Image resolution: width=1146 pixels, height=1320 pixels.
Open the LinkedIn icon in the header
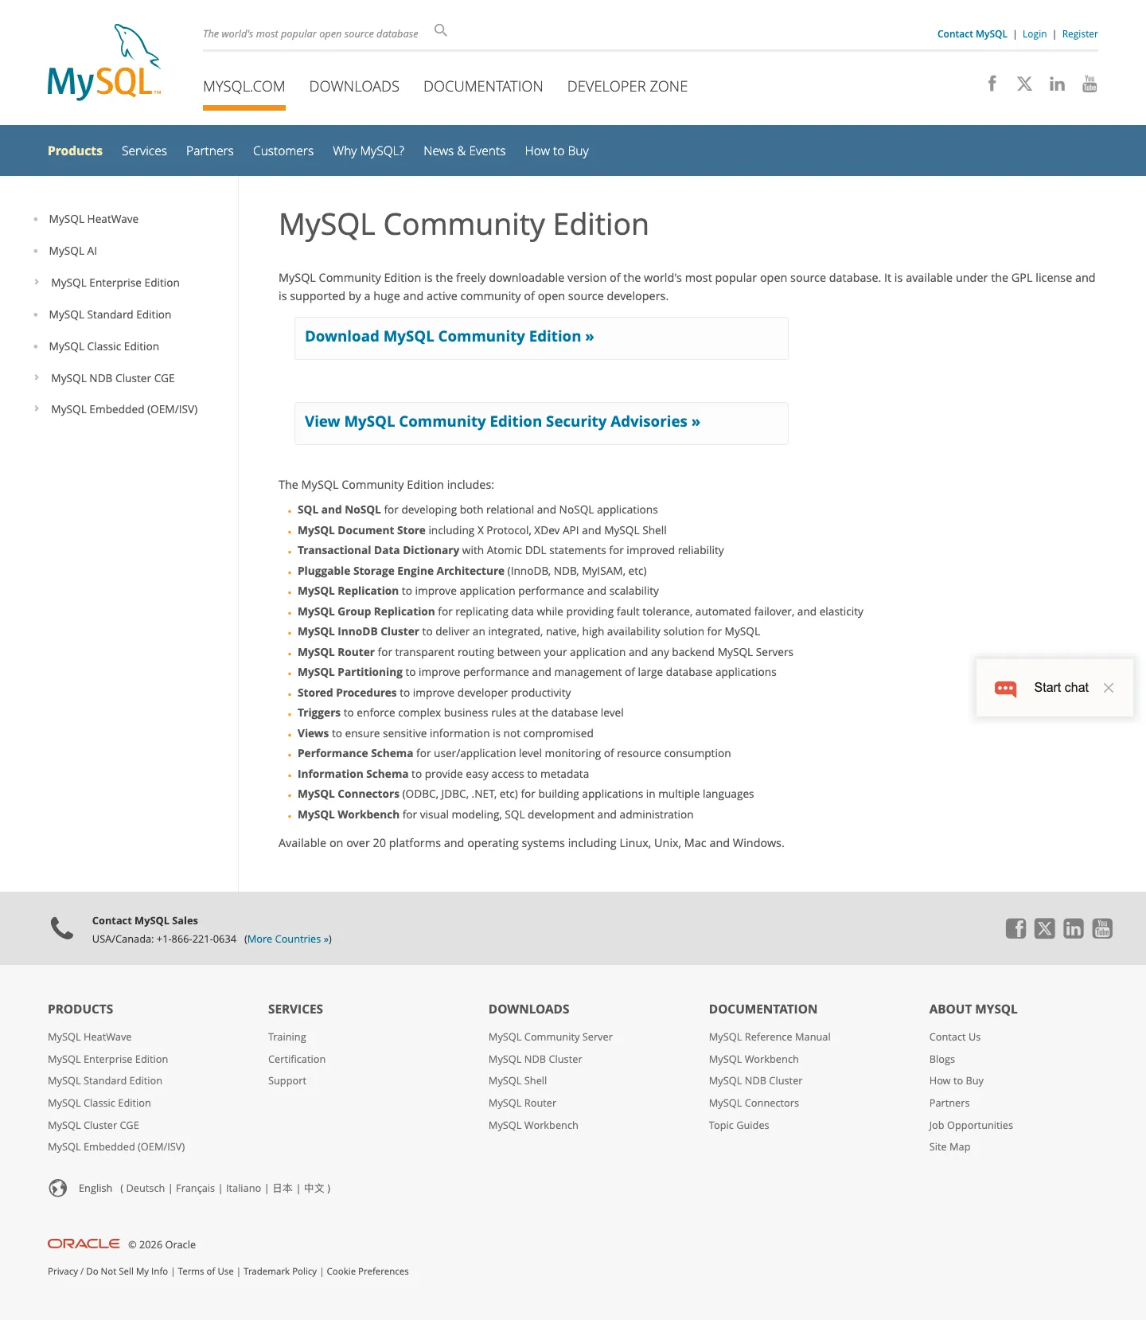(x=1057, y=84)
